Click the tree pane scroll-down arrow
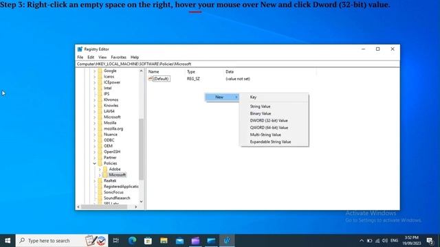 [141, 201]
